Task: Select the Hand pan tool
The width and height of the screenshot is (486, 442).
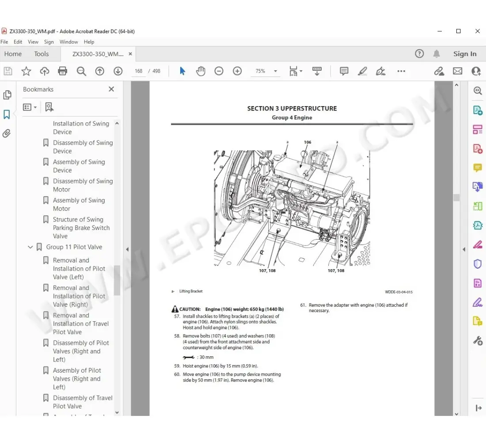Action: click(201, 71)
